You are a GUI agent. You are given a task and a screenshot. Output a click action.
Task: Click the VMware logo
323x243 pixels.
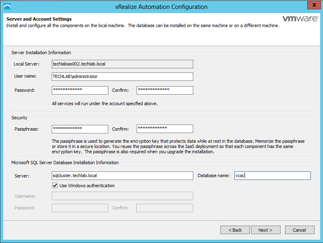click(x=300, y=19)
